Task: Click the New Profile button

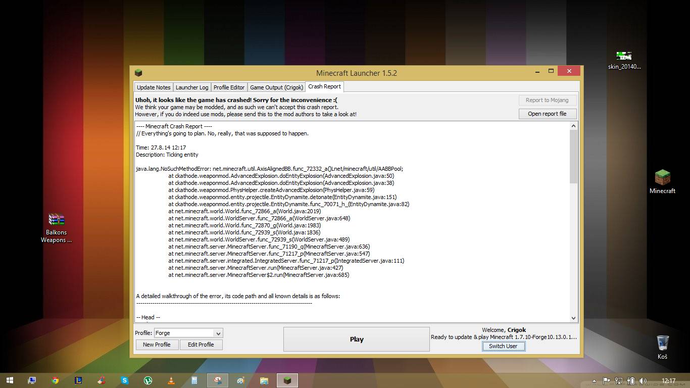Action: [x=157, y=345]
